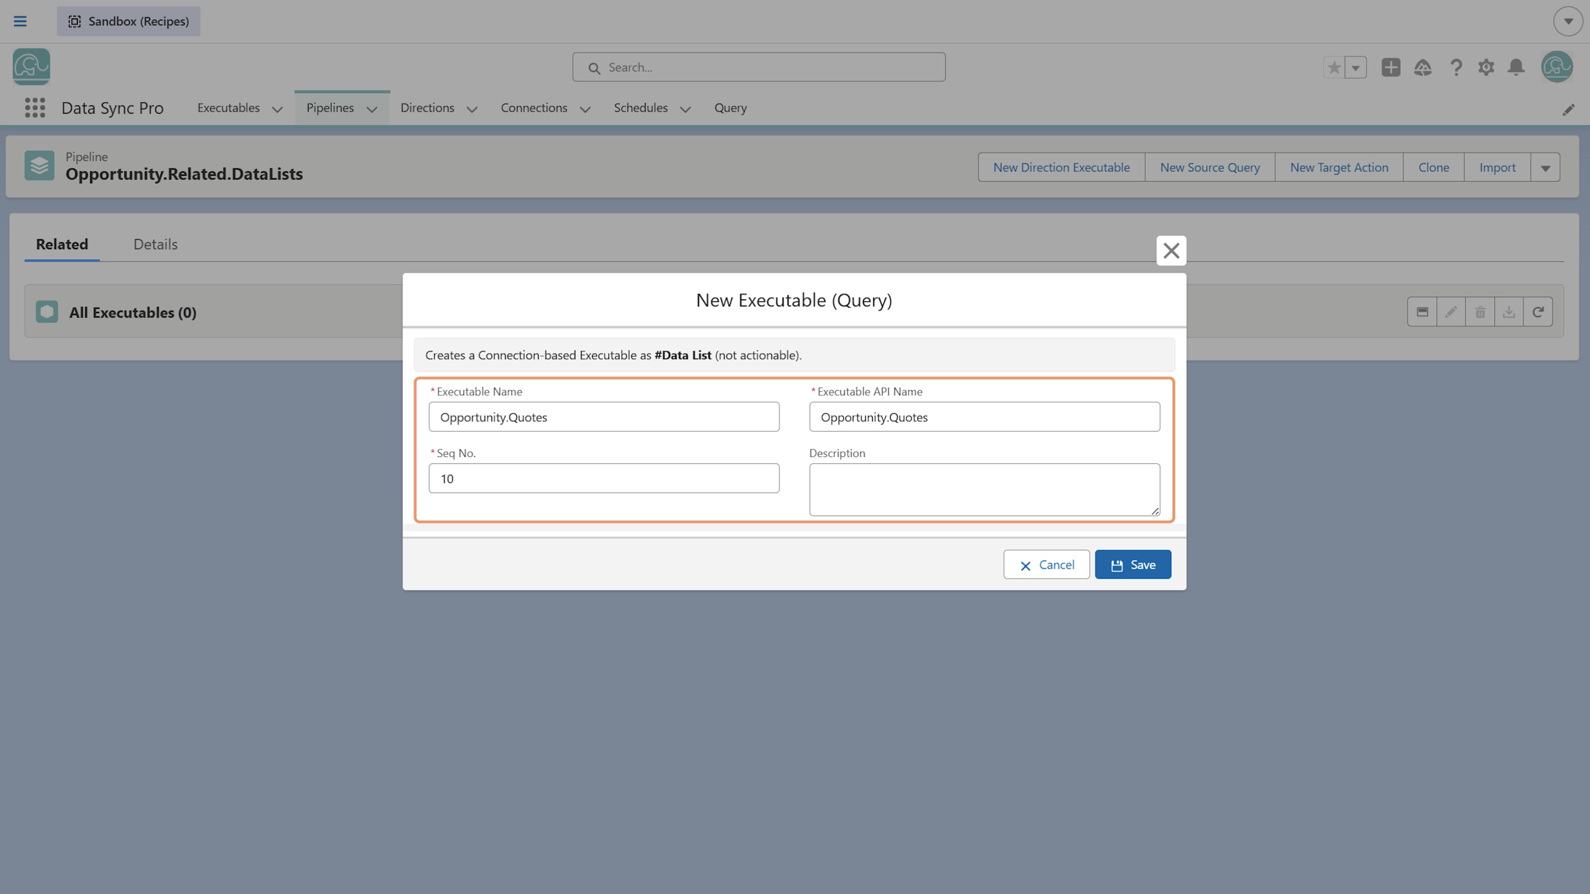This screenshot has width=1590, height=894.
Task: Click the All Executables list icon
Action: (47, 312)
